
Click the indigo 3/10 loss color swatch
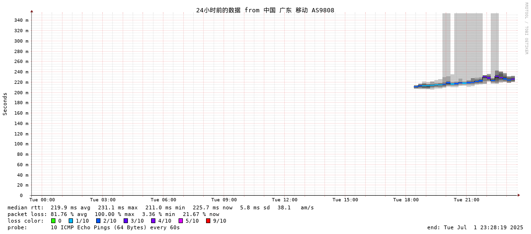click(126, 221)
